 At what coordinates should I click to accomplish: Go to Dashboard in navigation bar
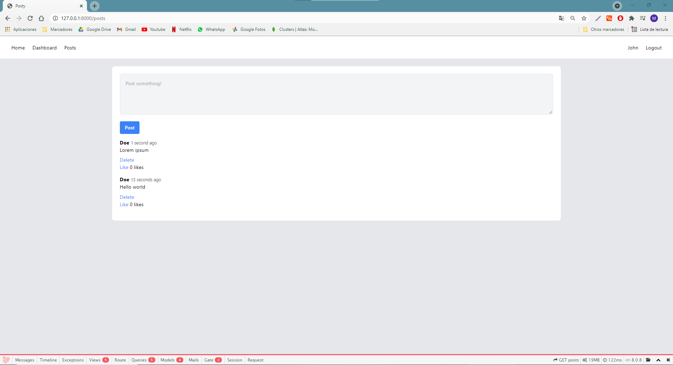click(x=45, y=48)
